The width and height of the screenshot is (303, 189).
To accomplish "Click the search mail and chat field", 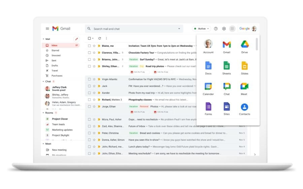I will point(134,29).
